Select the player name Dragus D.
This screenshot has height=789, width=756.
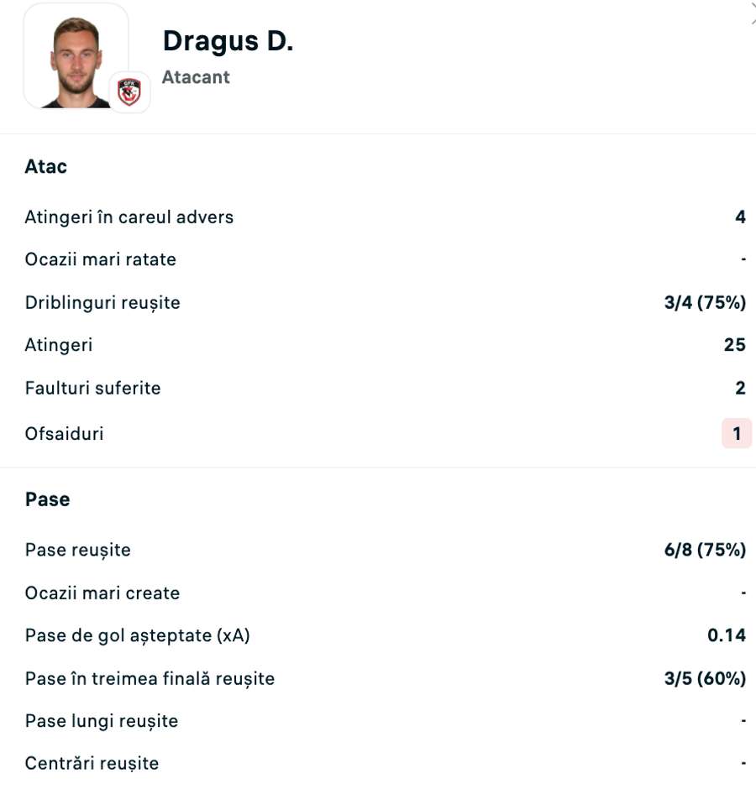(x=228, y=40)
